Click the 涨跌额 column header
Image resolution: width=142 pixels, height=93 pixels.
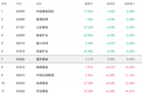click(111, 4)
